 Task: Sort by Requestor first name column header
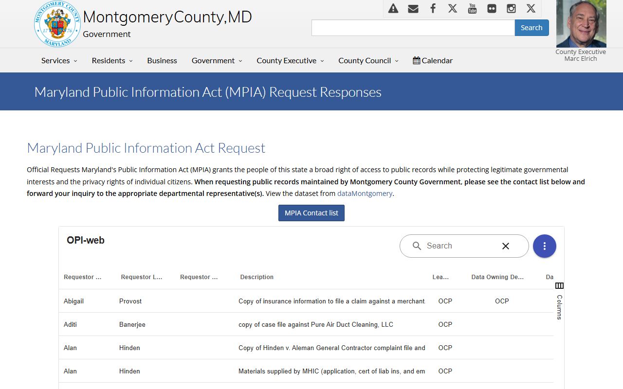[83, 277]
